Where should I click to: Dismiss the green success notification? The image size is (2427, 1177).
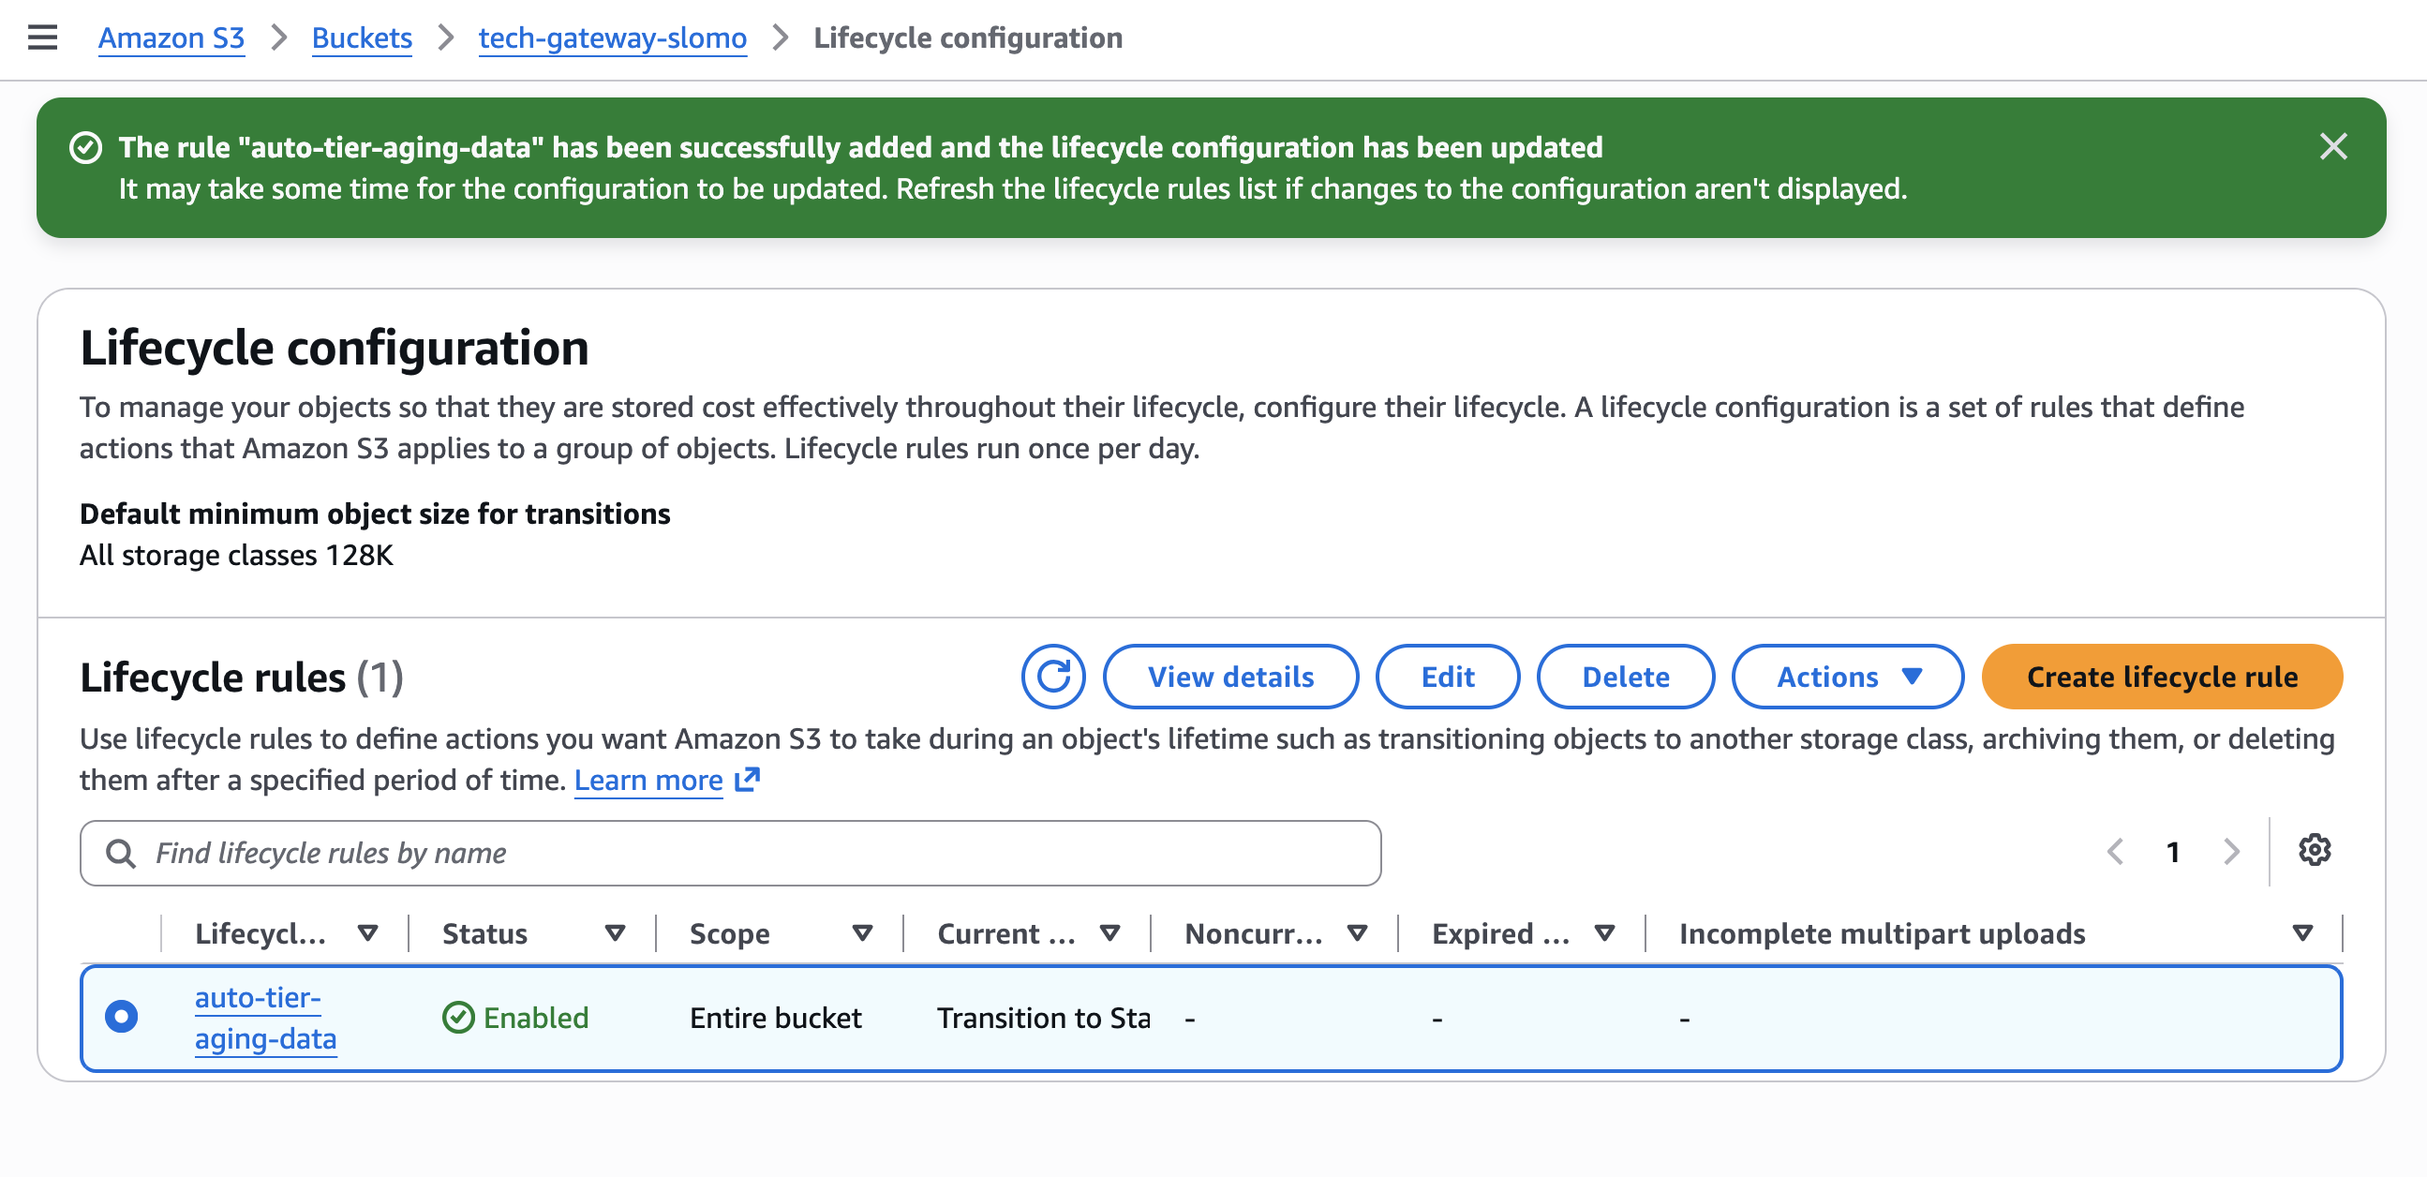(2332, 147)
